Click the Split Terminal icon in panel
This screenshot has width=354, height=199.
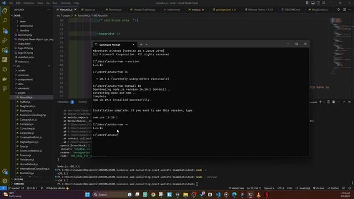point(329,102)
